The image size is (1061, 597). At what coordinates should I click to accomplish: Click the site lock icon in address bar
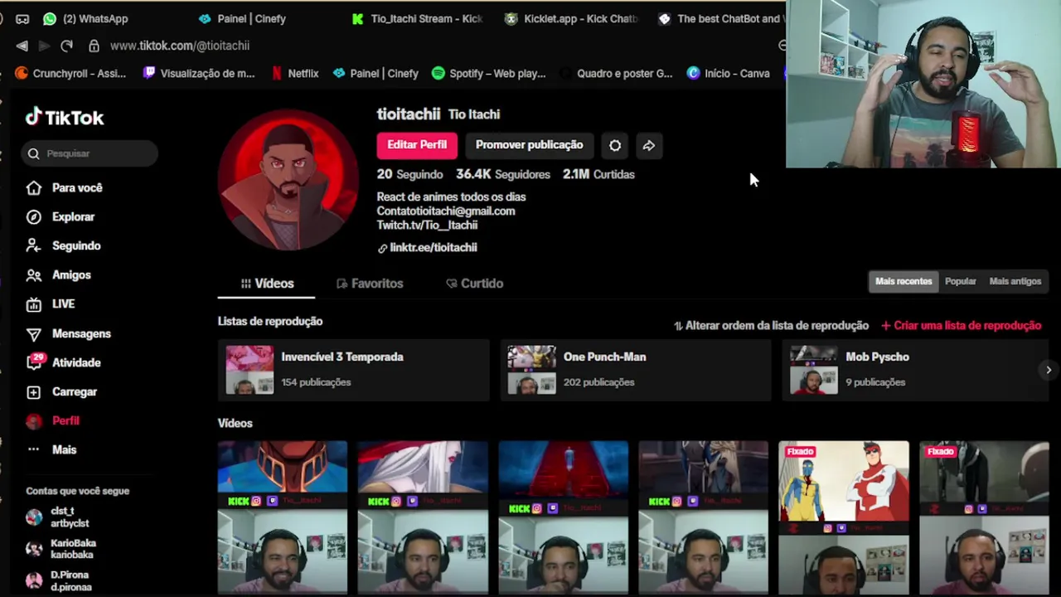94,46
